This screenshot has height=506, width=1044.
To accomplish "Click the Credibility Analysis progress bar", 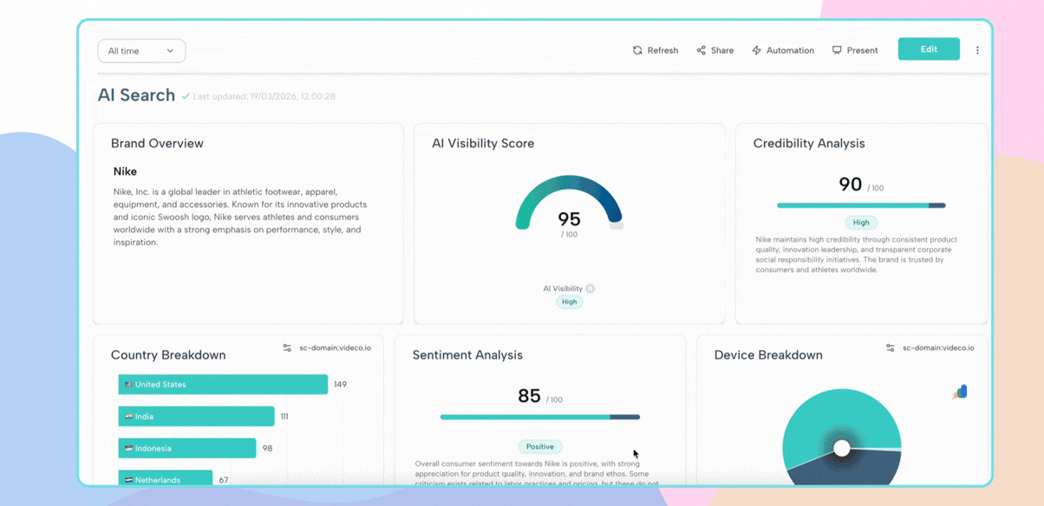I will pyautogui.click(x=861, y=205).
